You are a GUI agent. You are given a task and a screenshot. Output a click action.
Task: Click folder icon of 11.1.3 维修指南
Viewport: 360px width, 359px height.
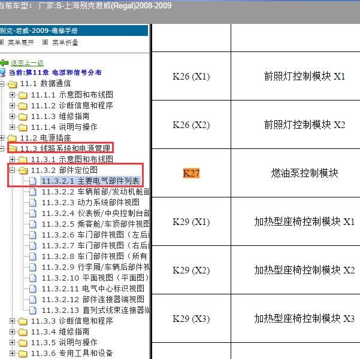click(23, 117)
